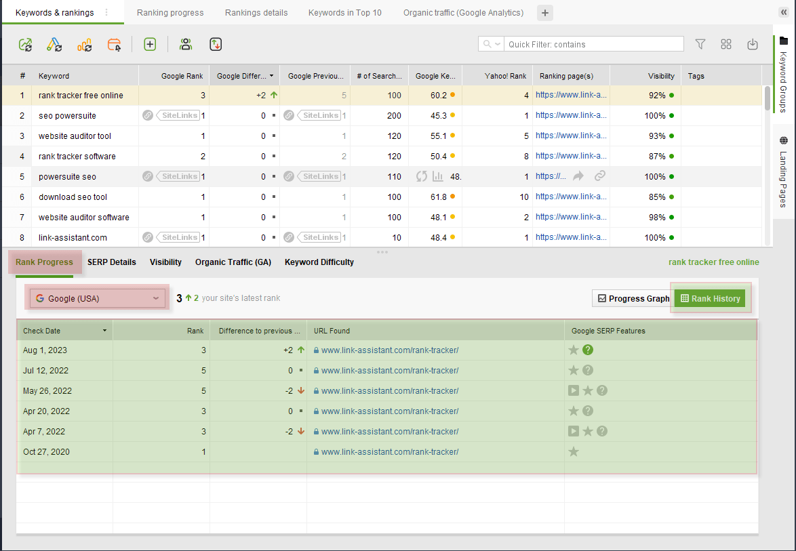Click the orange bar-chart traffic update icon
The image size is (796, 551).
point(84,45)
